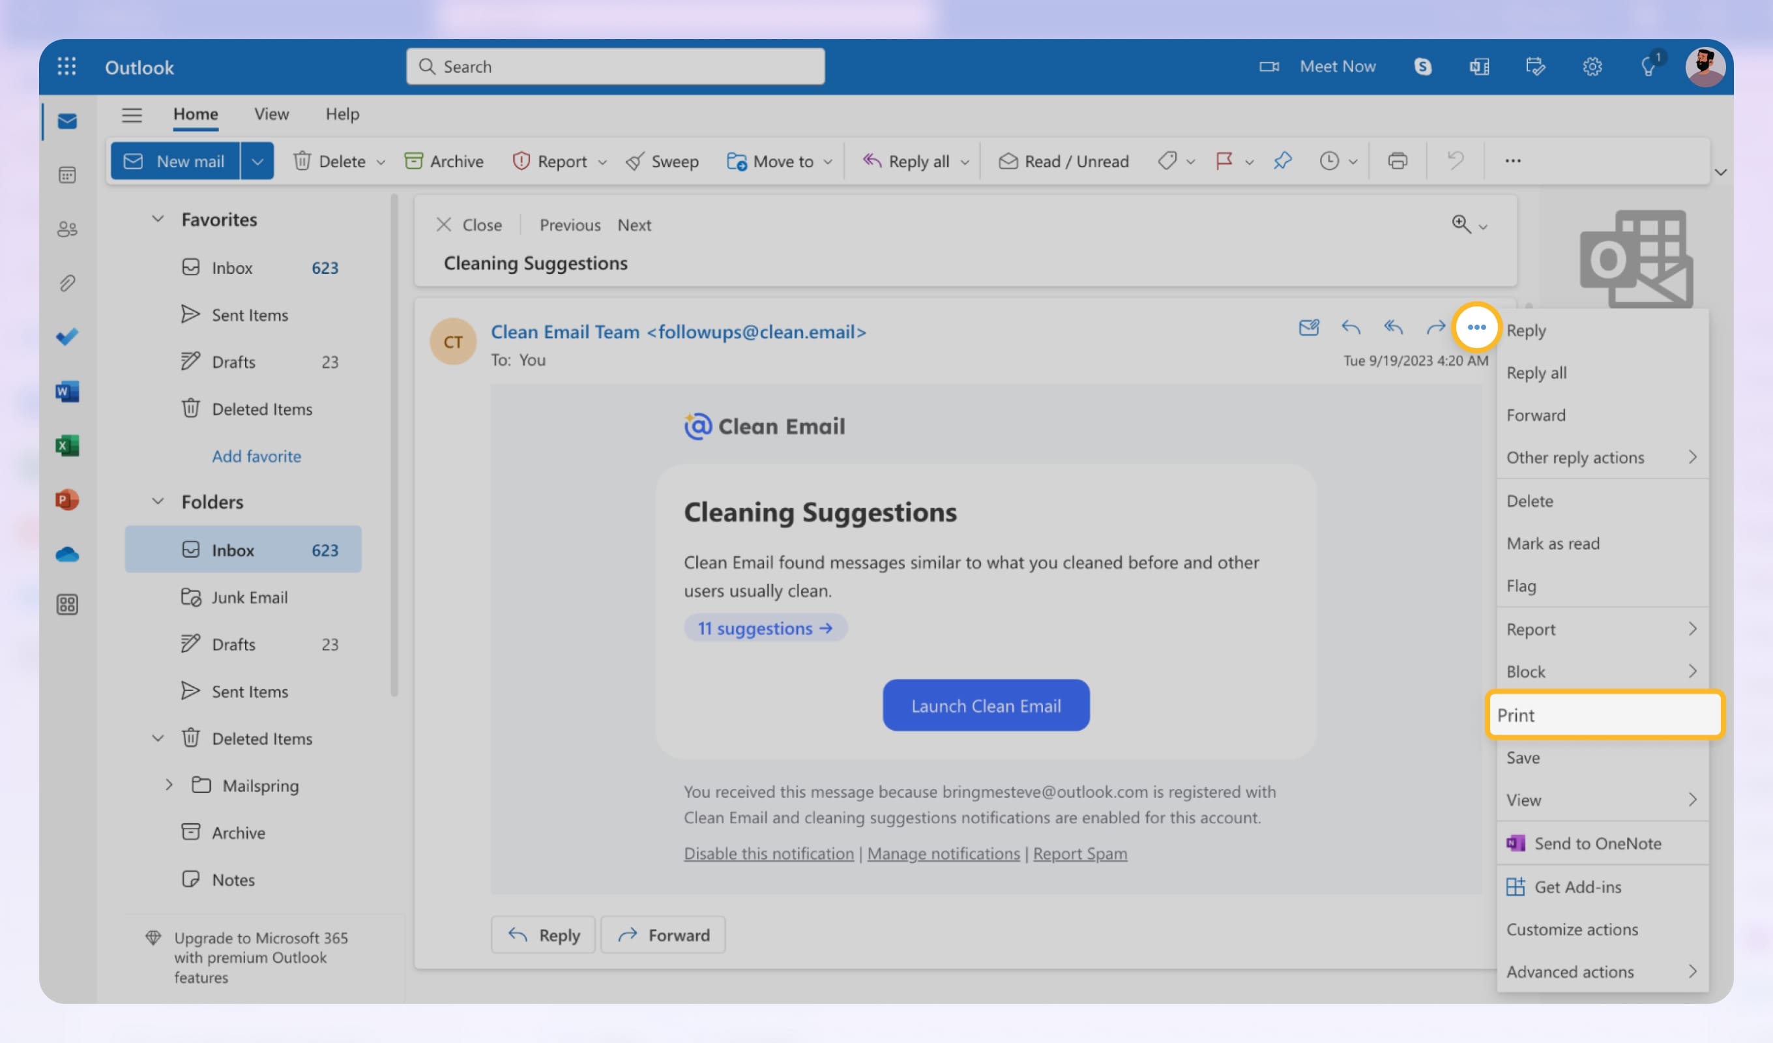Choose Print from the context menu
Screen dimensions: 1773x1043
click(1604, 715)
